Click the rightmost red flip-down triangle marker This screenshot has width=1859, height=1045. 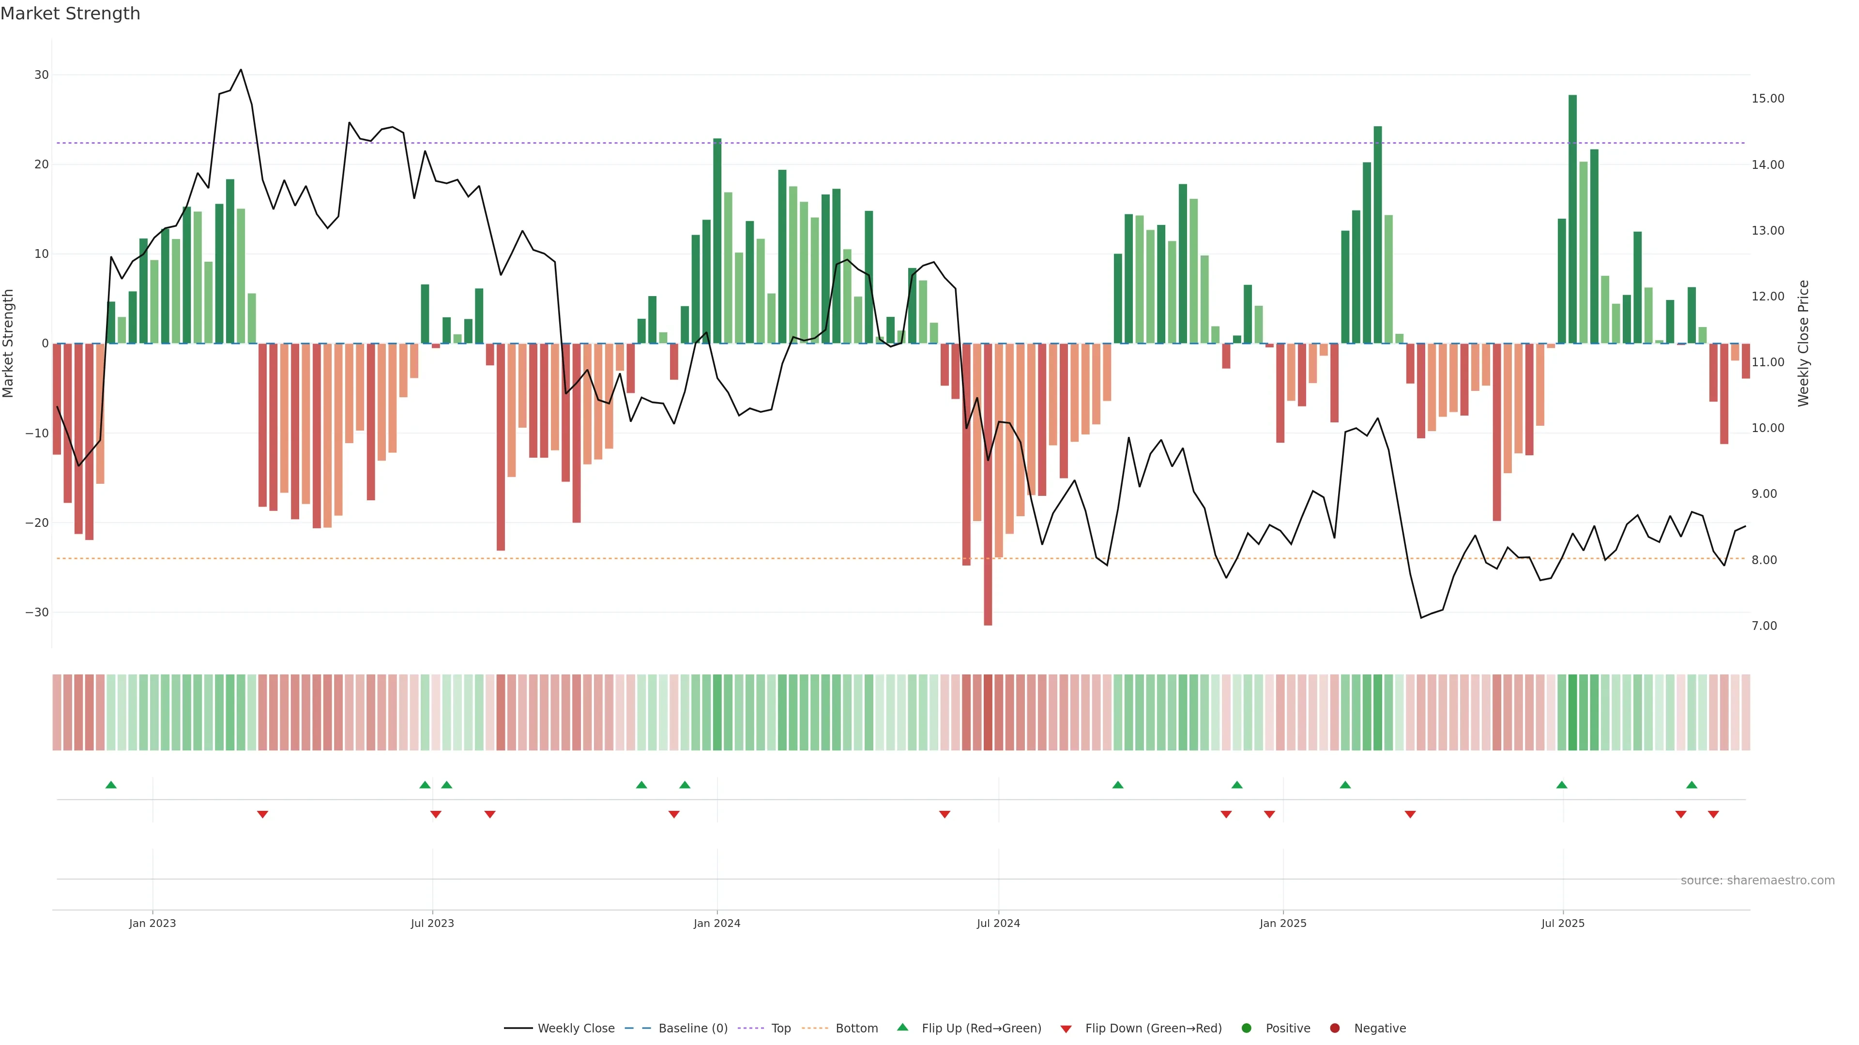coord(1713,814)
